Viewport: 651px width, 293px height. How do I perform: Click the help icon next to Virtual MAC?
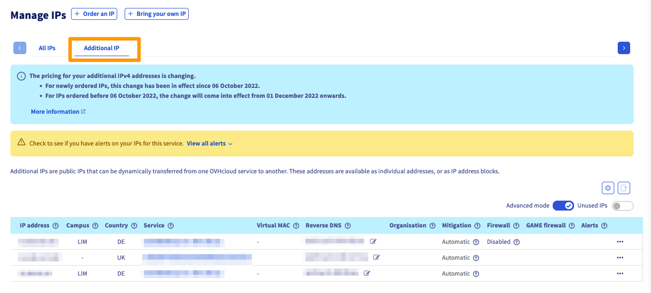[296, 225]
